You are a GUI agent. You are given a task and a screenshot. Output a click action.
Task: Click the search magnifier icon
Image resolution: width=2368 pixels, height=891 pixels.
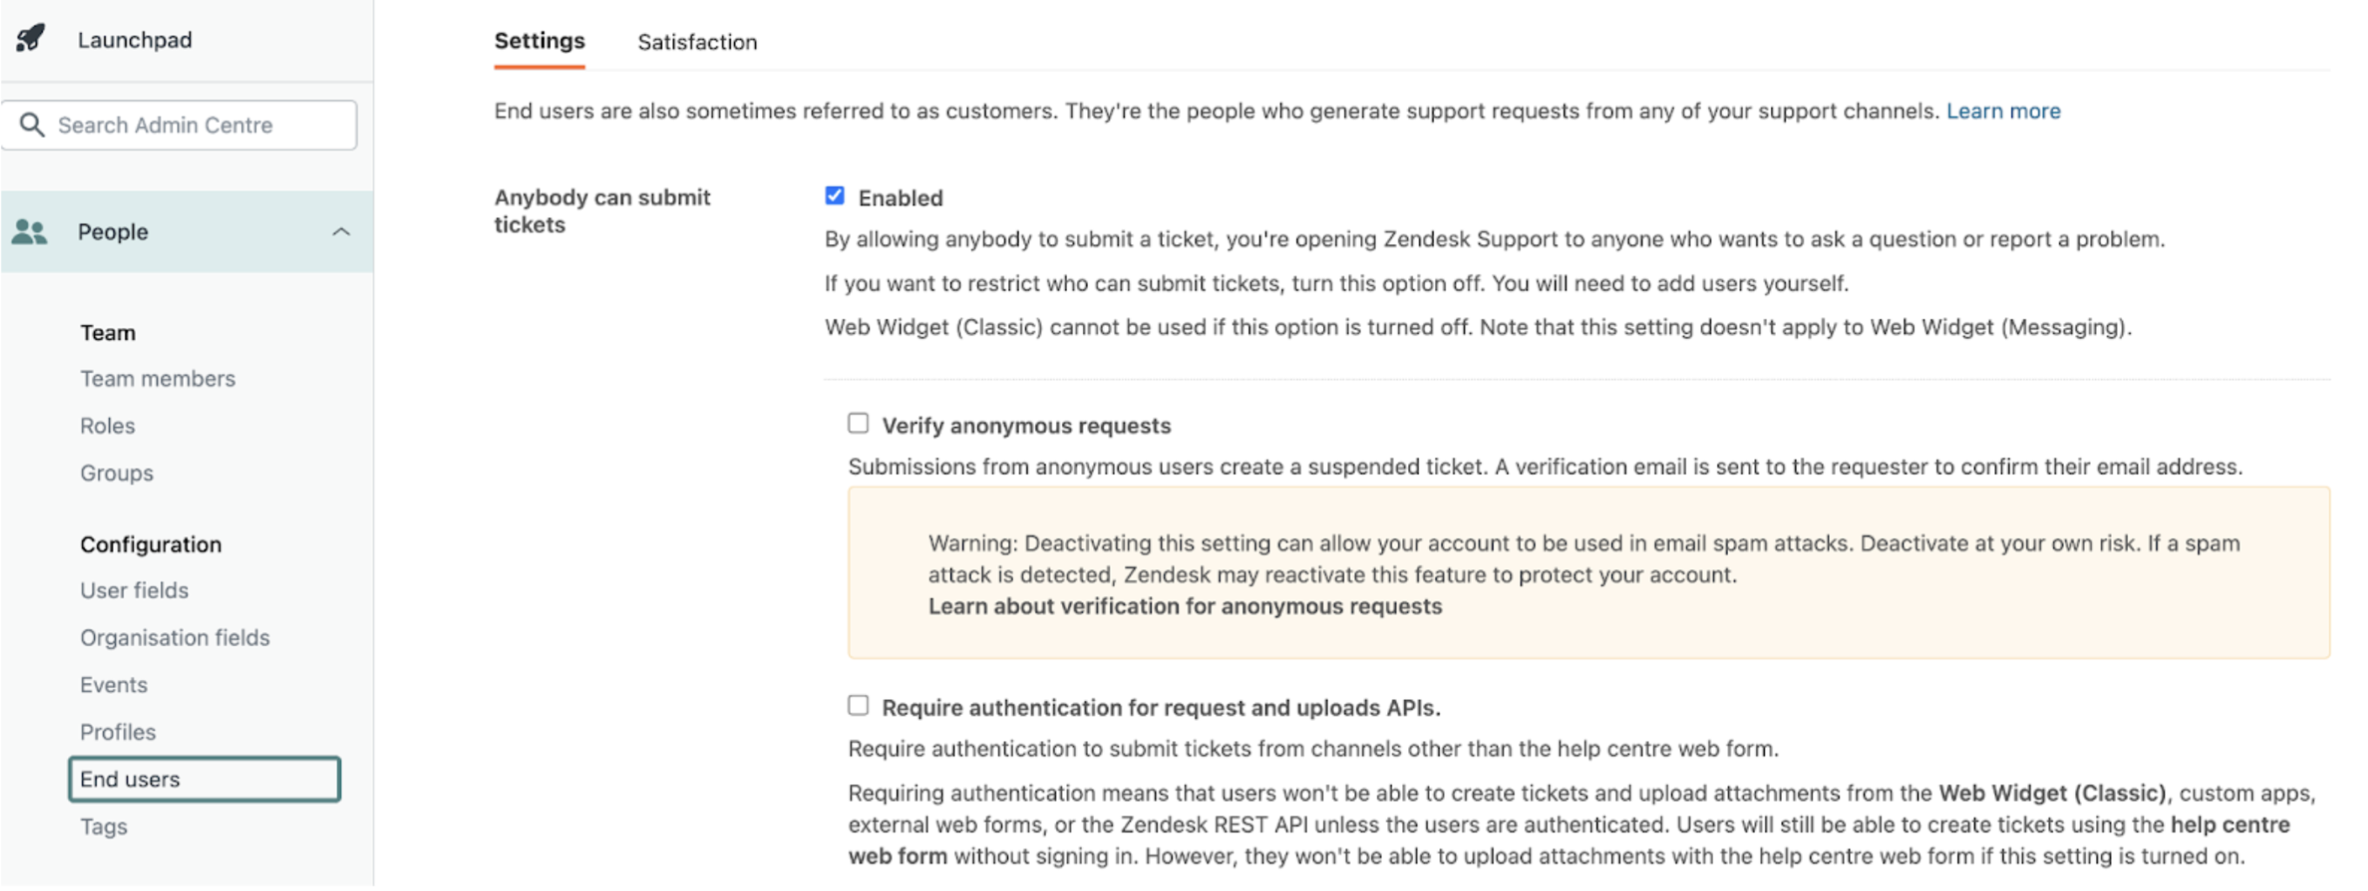[x=32, y=125]
